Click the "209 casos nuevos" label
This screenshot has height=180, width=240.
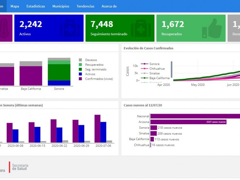click(x=170, y=133)
